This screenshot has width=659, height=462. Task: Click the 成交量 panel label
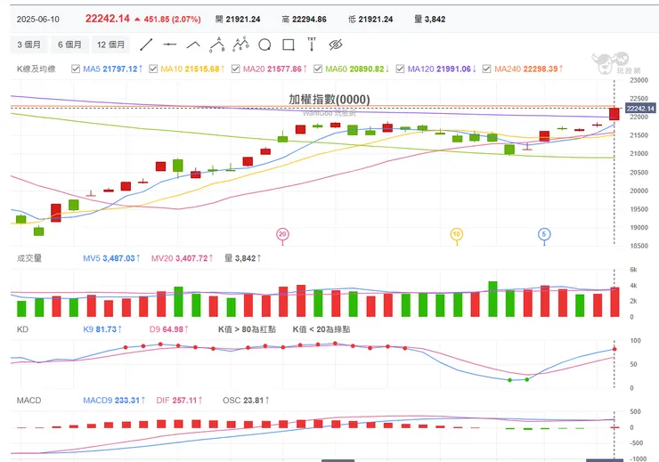(x=29, y=258)
